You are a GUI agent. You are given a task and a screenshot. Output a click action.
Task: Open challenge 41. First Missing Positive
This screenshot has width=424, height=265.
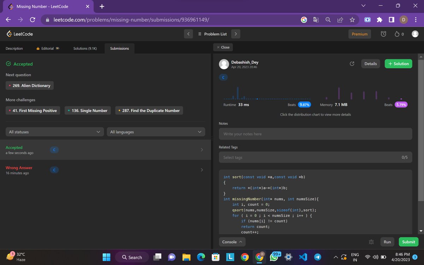[x=33, y=111]
